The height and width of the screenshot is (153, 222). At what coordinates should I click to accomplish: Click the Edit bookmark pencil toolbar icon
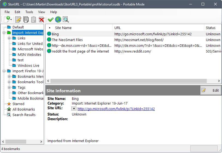[18, 19]
